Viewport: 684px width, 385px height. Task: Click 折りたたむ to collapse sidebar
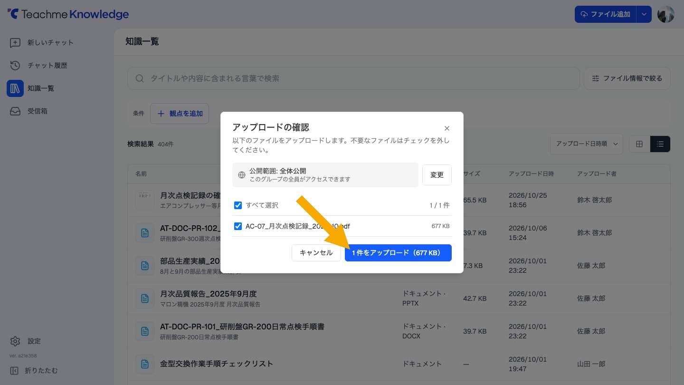[x=41, y=371]
